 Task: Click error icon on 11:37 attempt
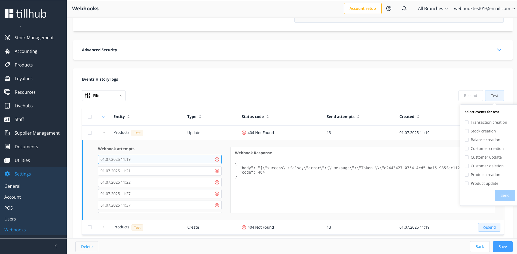217,205
